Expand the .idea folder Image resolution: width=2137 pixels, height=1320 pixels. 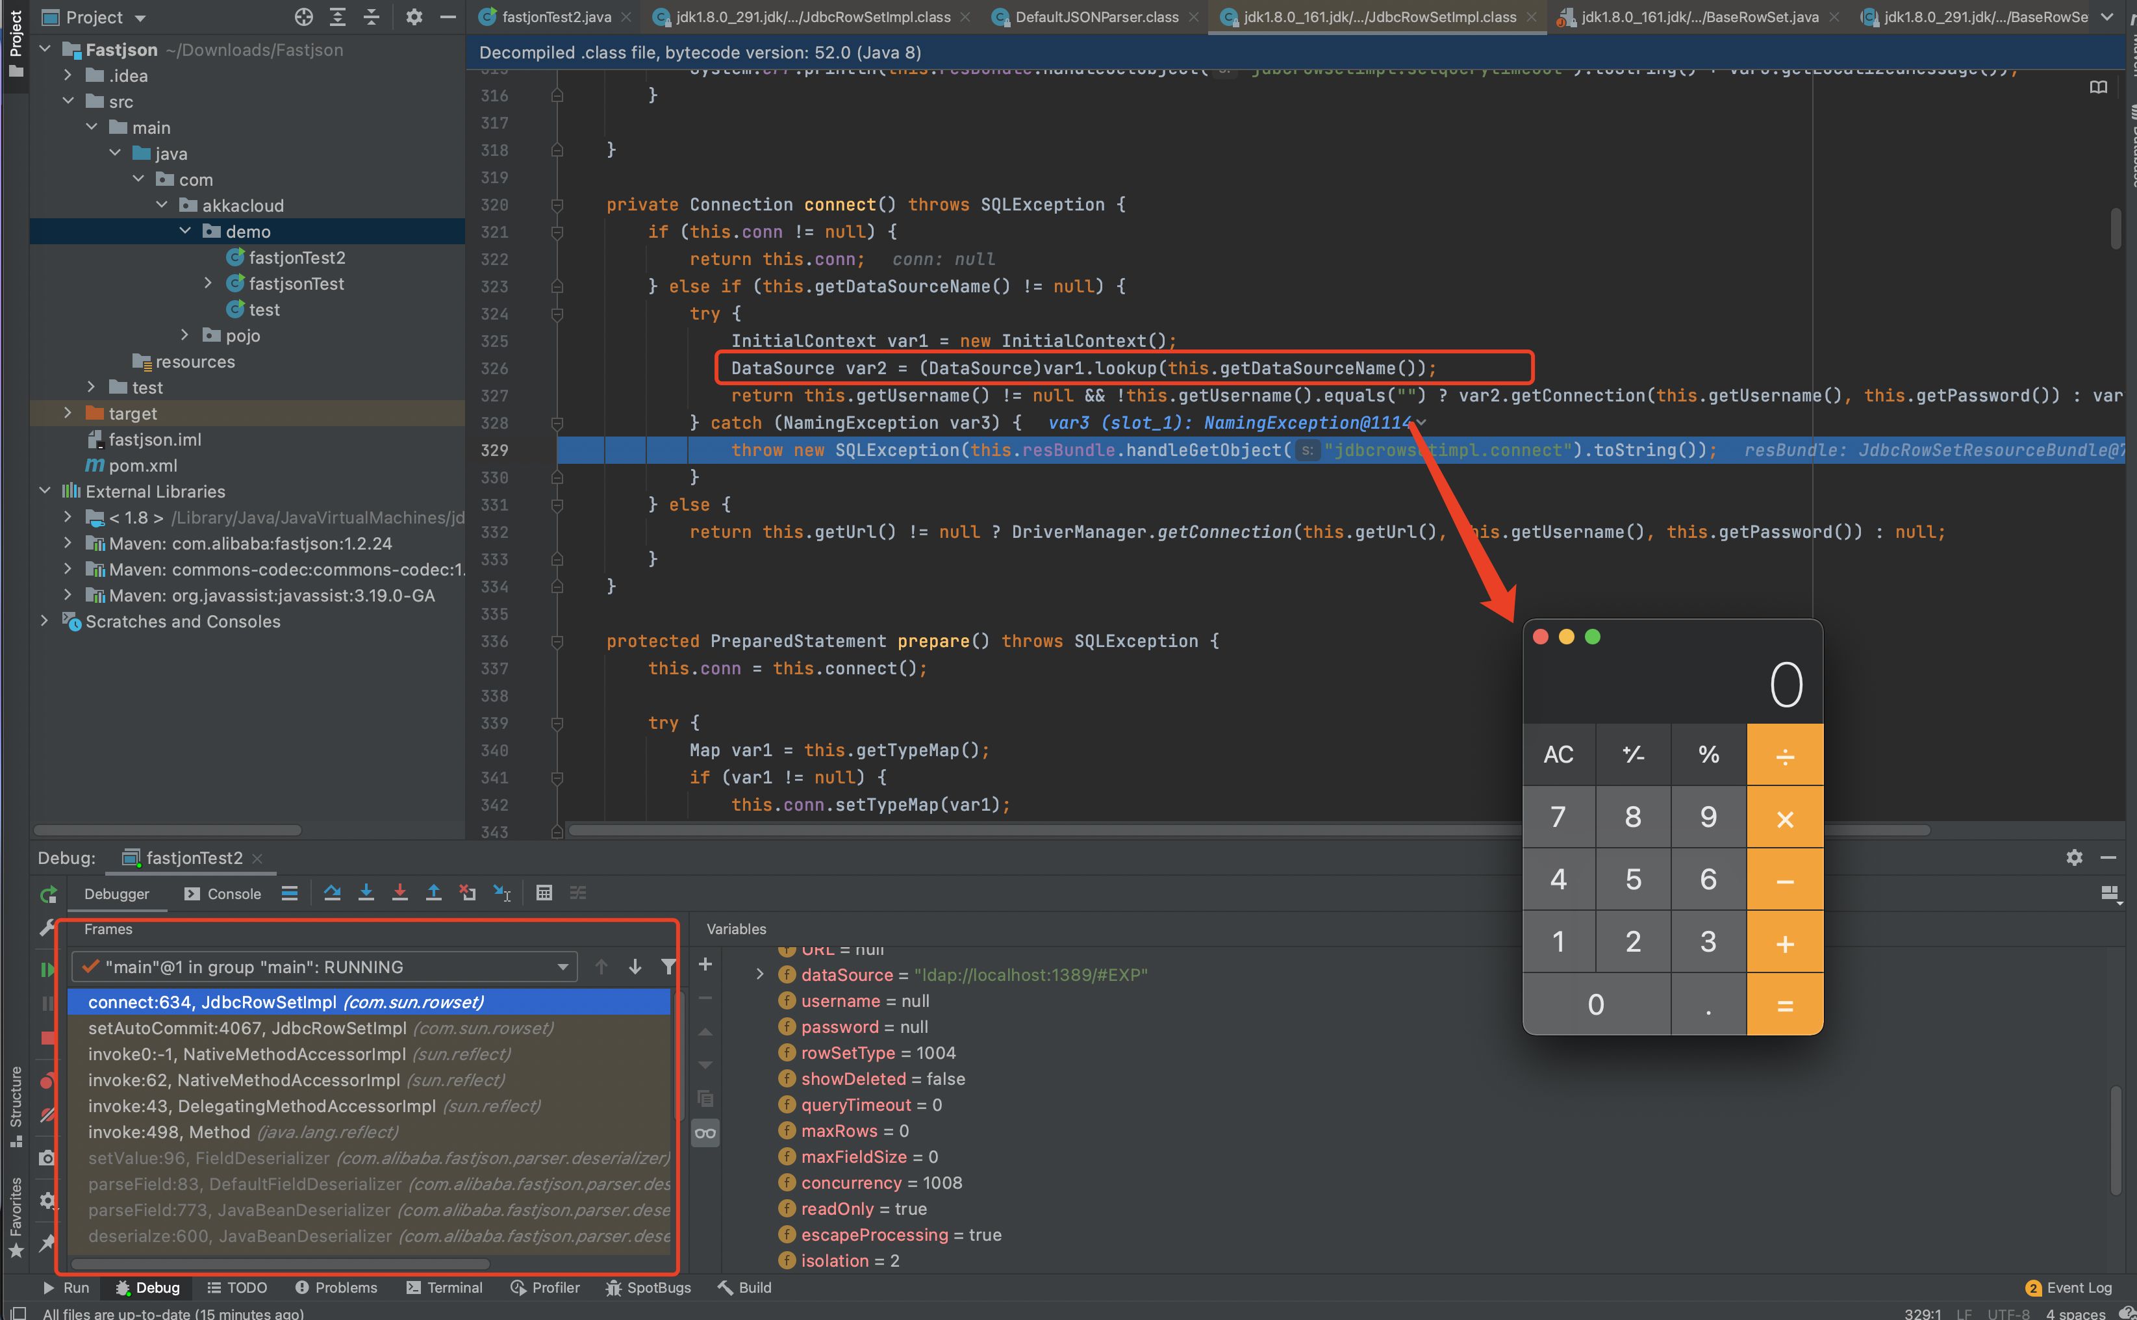pos(68,75)
